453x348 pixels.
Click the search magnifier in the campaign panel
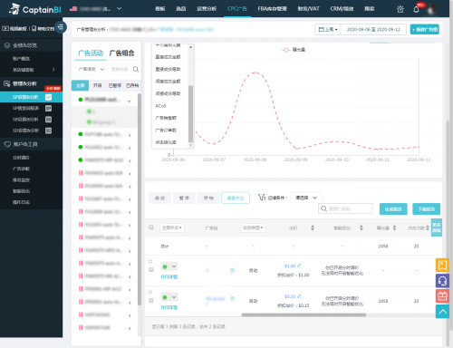click(136, 69)
